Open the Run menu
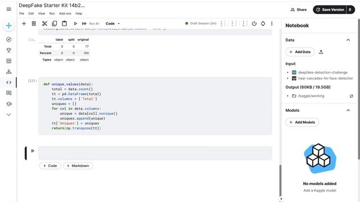 pos(52,13)
